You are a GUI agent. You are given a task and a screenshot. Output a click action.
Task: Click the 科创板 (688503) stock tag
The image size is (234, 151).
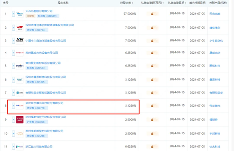(x=37, y=68)
